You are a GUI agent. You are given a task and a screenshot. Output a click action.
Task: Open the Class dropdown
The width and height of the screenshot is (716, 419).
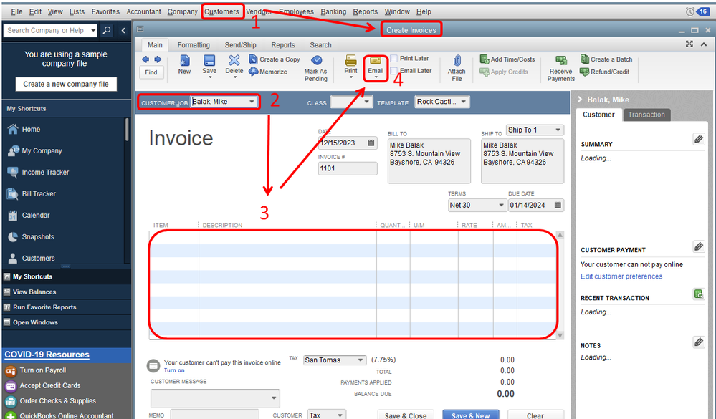(x=366, y=102)
